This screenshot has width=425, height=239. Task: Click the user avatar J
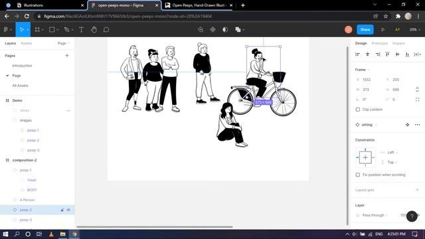coord(348,29)
